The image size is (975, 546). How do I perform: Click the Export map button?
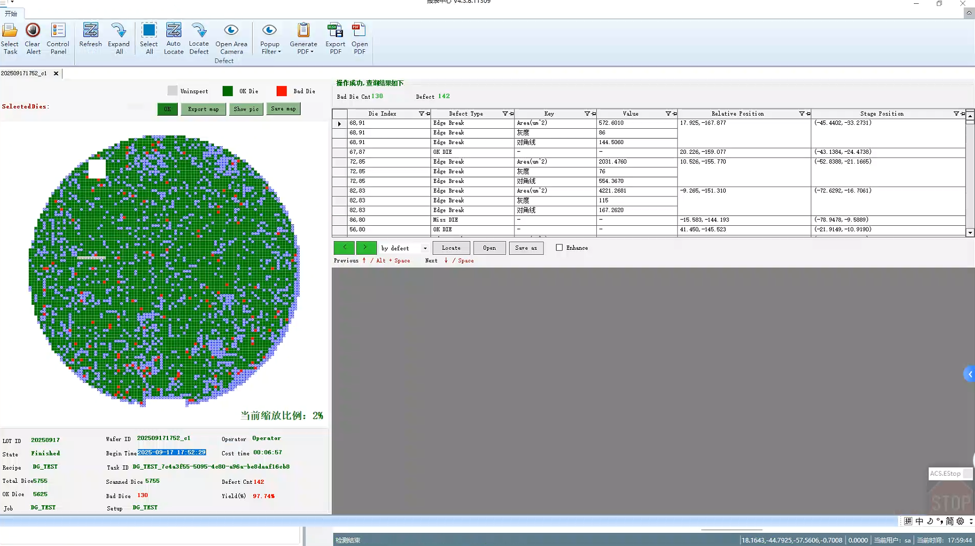[203, 109]
